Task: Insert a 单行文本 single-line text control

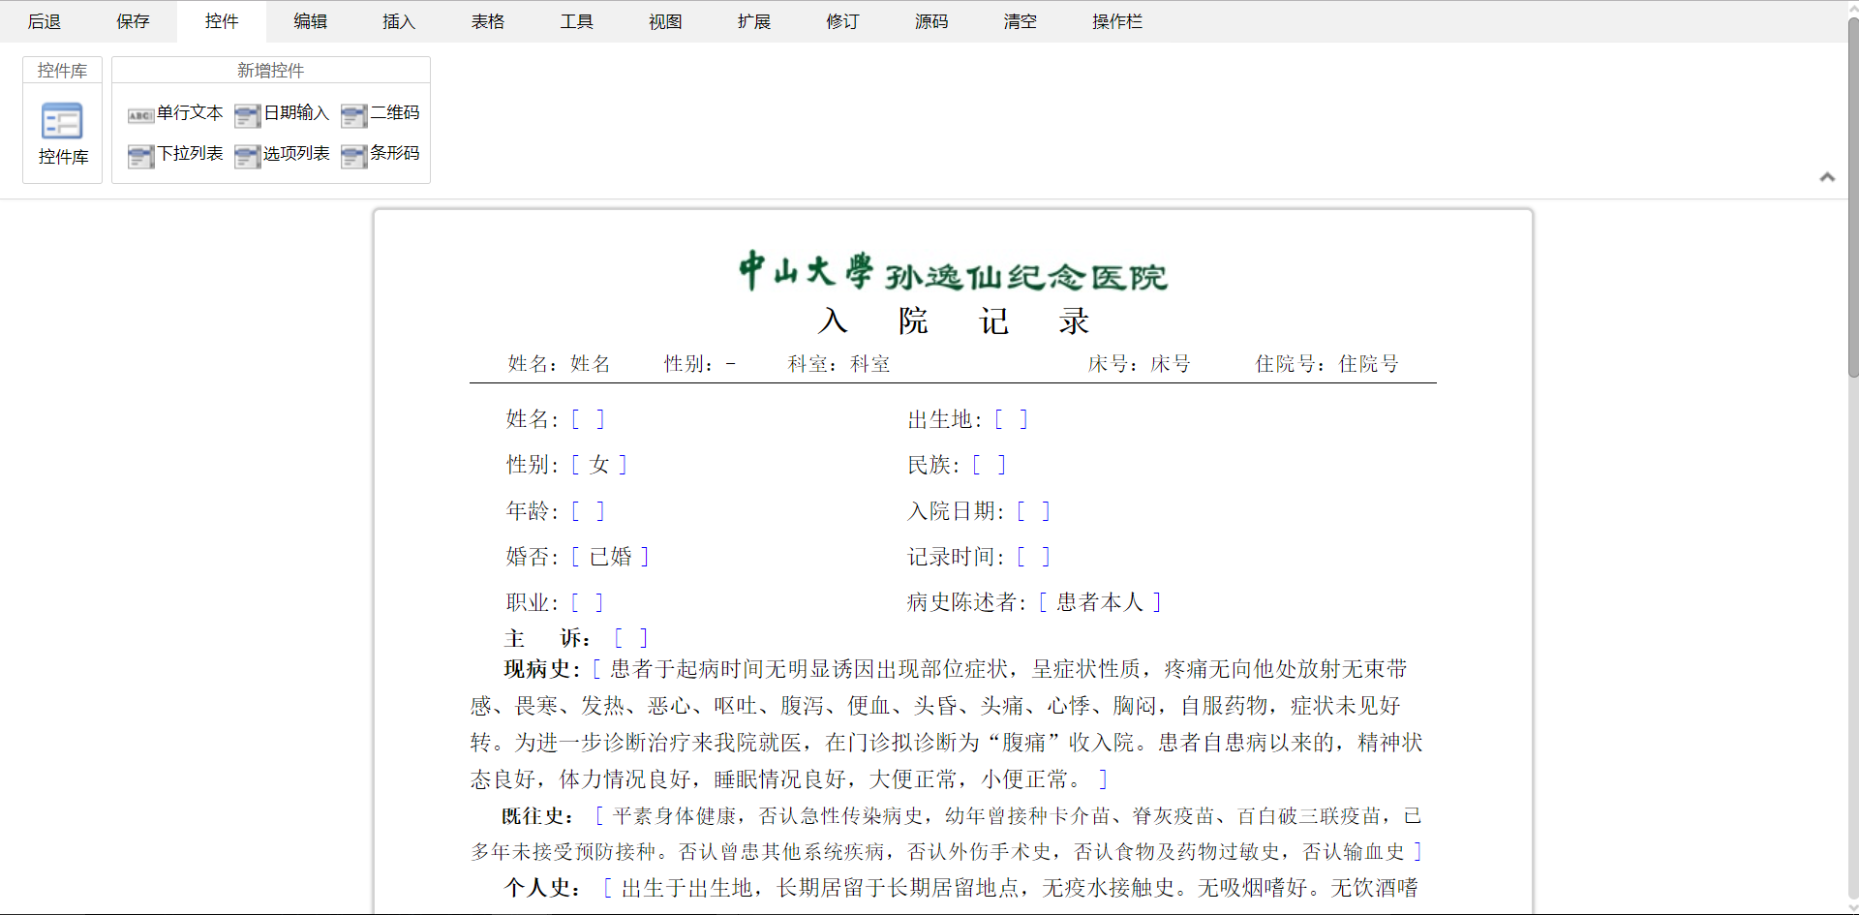Action: tap(176, 113)
